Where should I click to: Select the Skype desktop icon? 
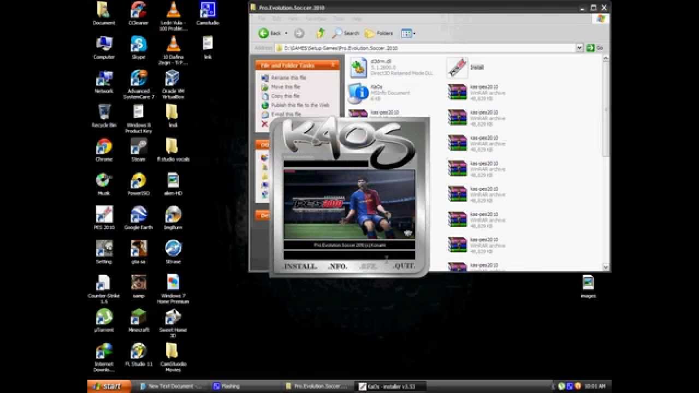[x=138, y=48]
